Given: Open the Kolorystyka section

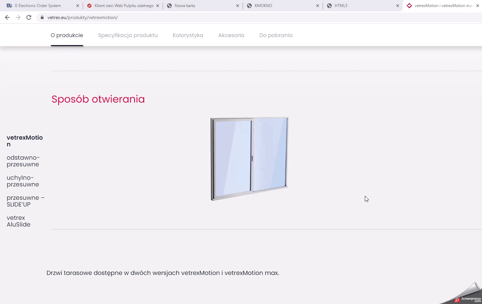Looking at the screenshot, I should click(x=188, y=35).
